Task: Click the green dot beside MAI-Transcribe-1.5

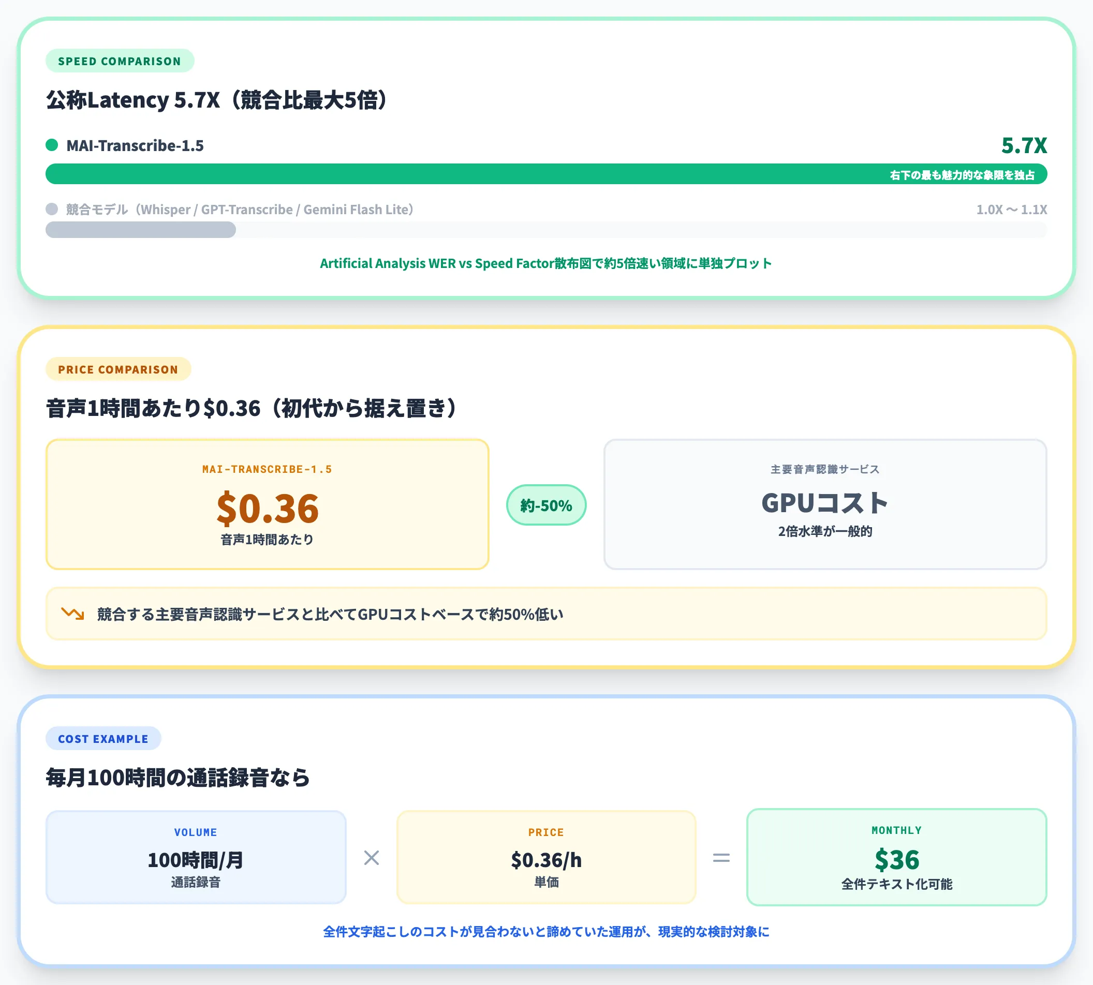Action: click(52, 145)
